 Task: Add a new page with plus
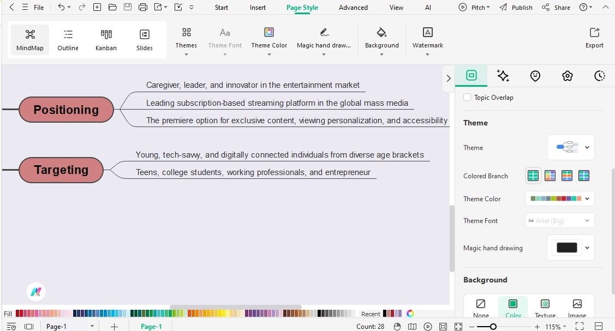tap(114, 327)
